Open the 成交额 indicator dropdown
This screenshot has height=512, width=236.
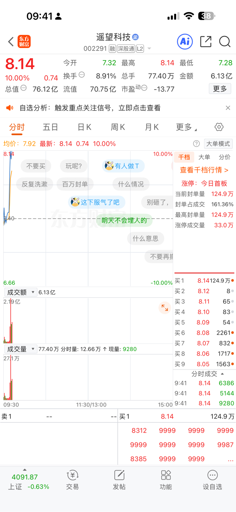[21, 292]
